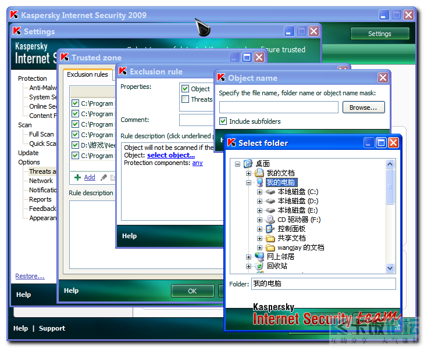Collapse the Desktop root tree node

(x=237, y=164)
